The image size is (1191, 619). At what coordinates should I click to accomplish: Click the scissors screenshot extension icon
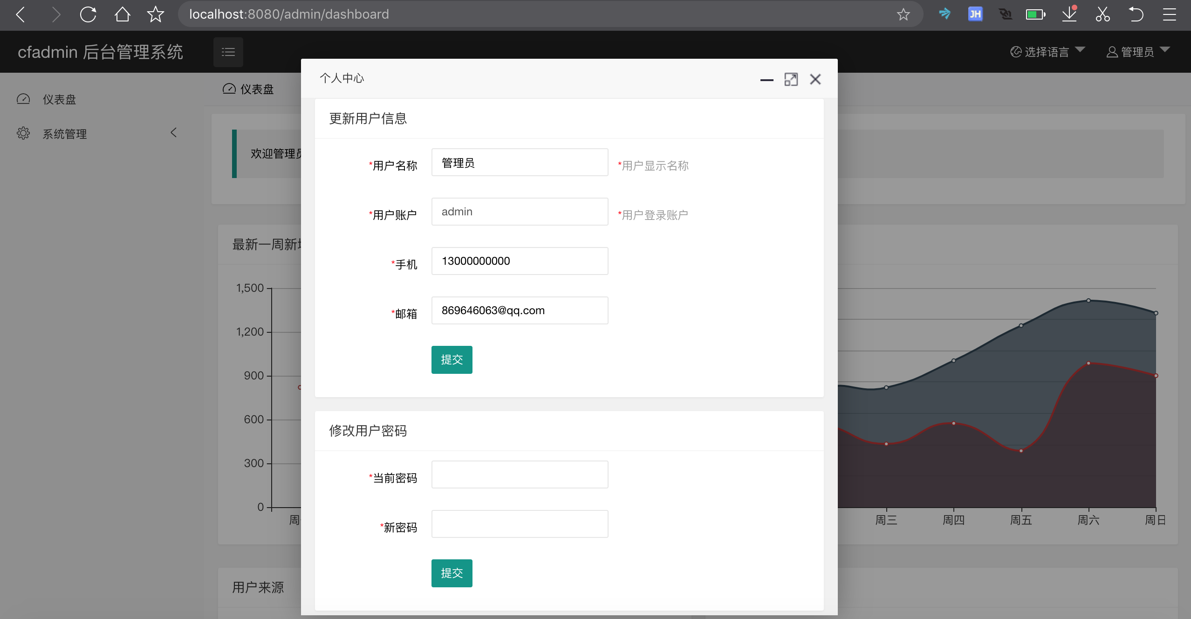tap(1102, 14)
